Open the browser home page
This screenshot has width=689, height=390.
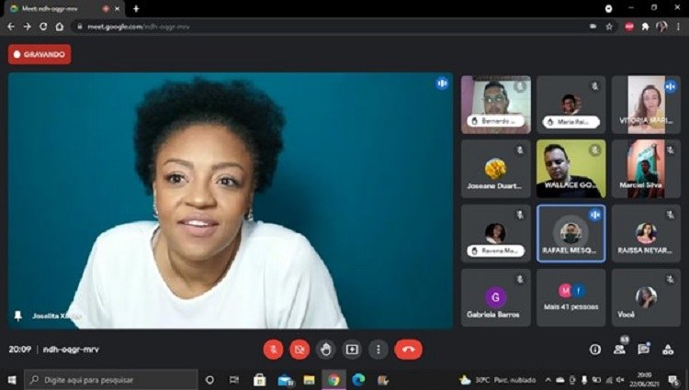(x=60, y=27)
